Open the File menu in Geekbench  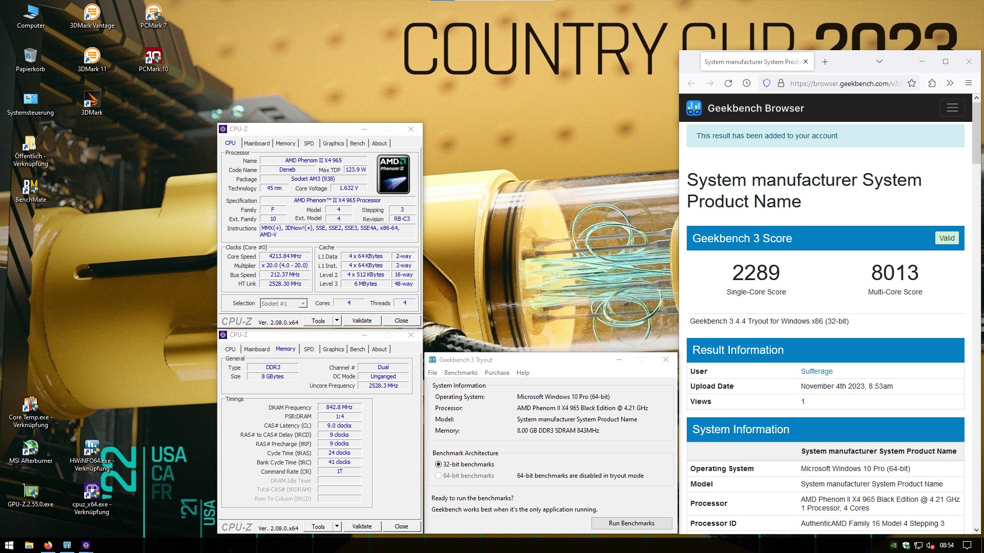[433, 373]
